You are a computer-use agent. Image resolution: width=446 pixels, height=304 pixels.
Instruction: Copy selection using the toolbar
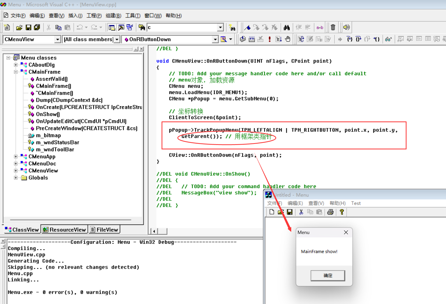coord(58,27)
